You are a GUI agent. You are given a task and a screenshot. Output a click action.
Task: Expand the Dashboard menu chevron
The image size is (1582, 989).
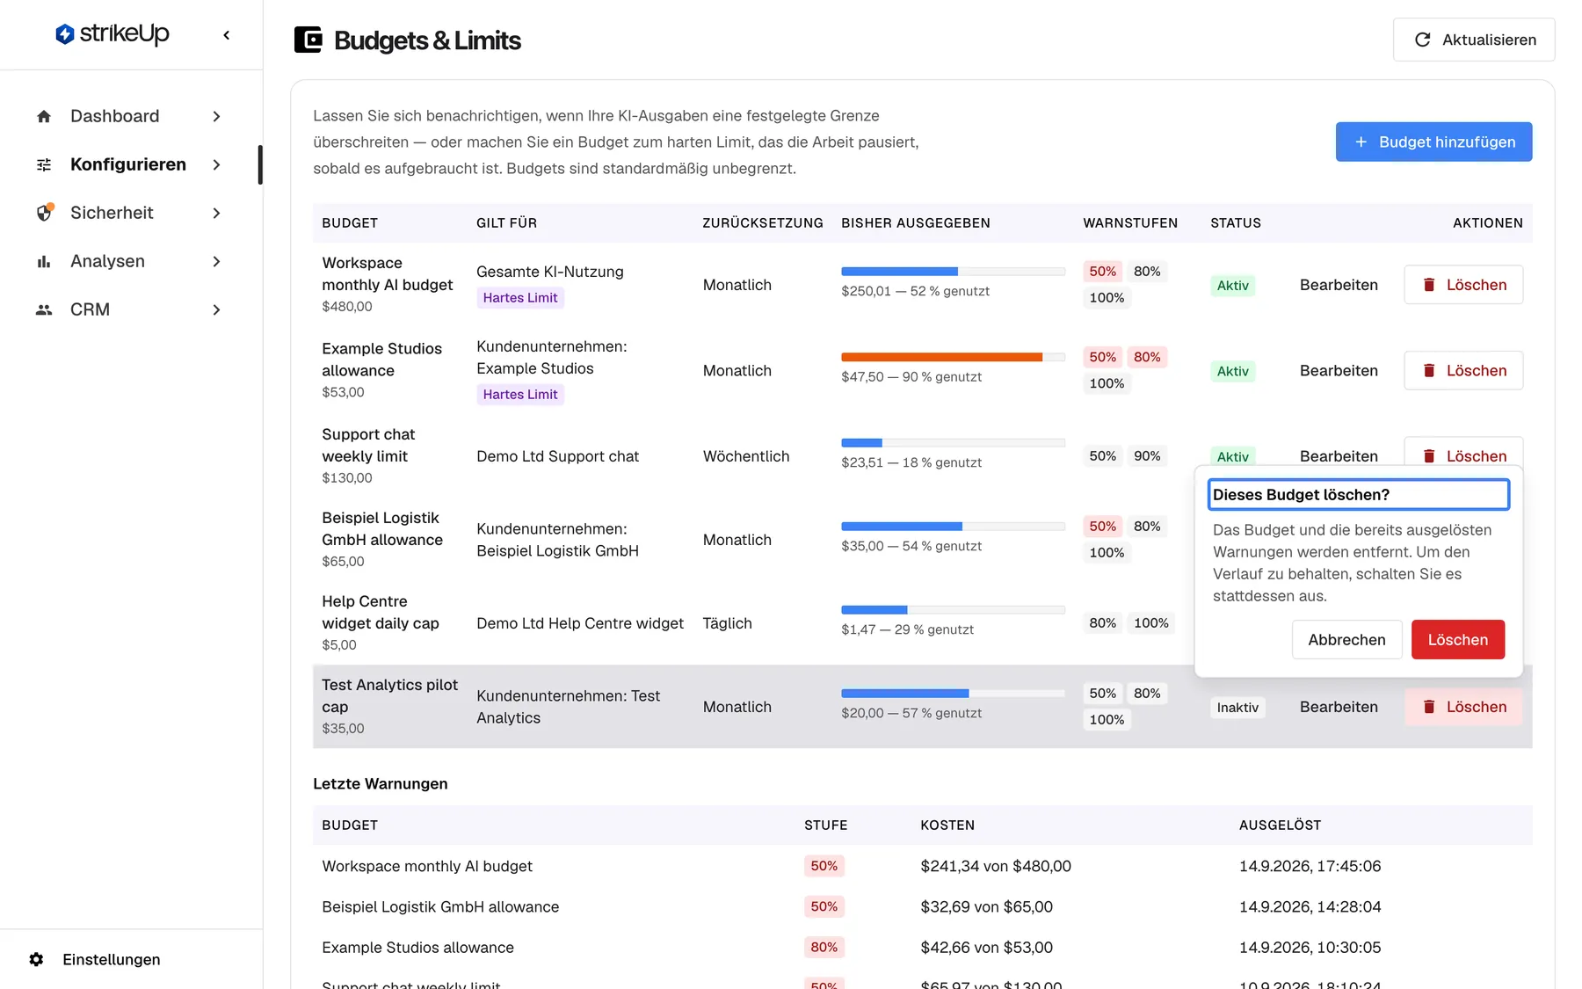(216, 116)
